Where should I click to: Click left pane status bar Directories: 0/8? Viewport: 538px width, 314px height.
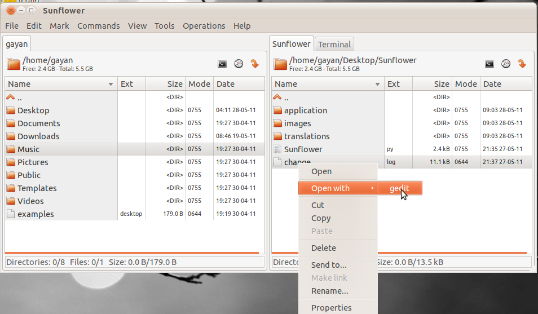click(x=36, y=262)
